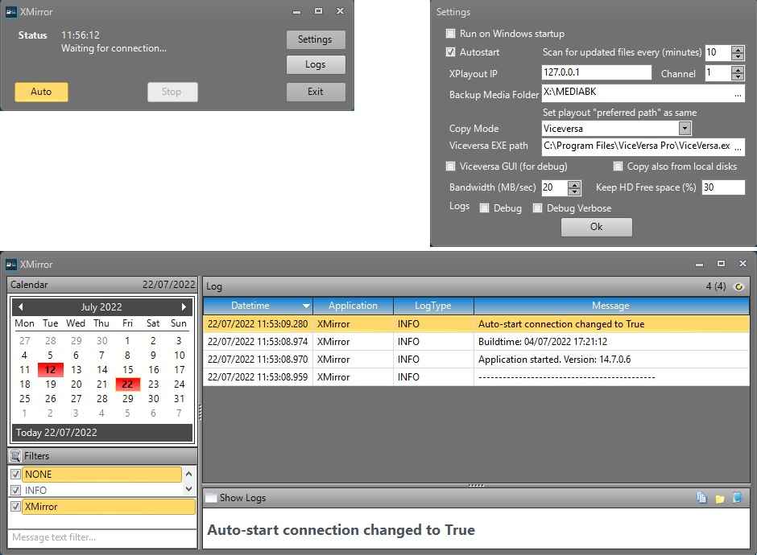Viewport: 757px width, 555px height.
Task: Go to next month in calendar
Action: point(184,307)
